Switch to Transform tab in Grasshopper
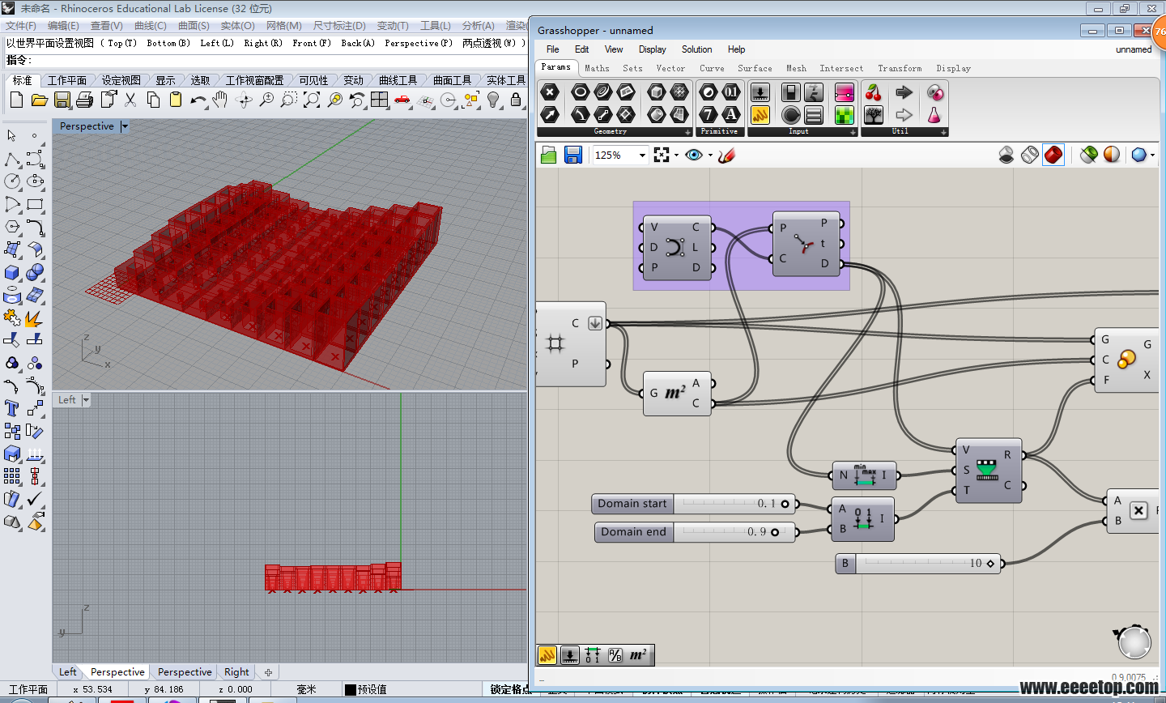Image resolution: width=1166 pixels, height=703 pixels. (900, 69)
